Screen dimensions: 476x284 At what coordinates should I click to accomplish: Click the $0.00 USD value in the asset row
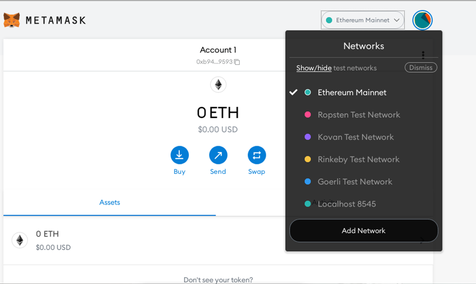click(x=53, y=247)
